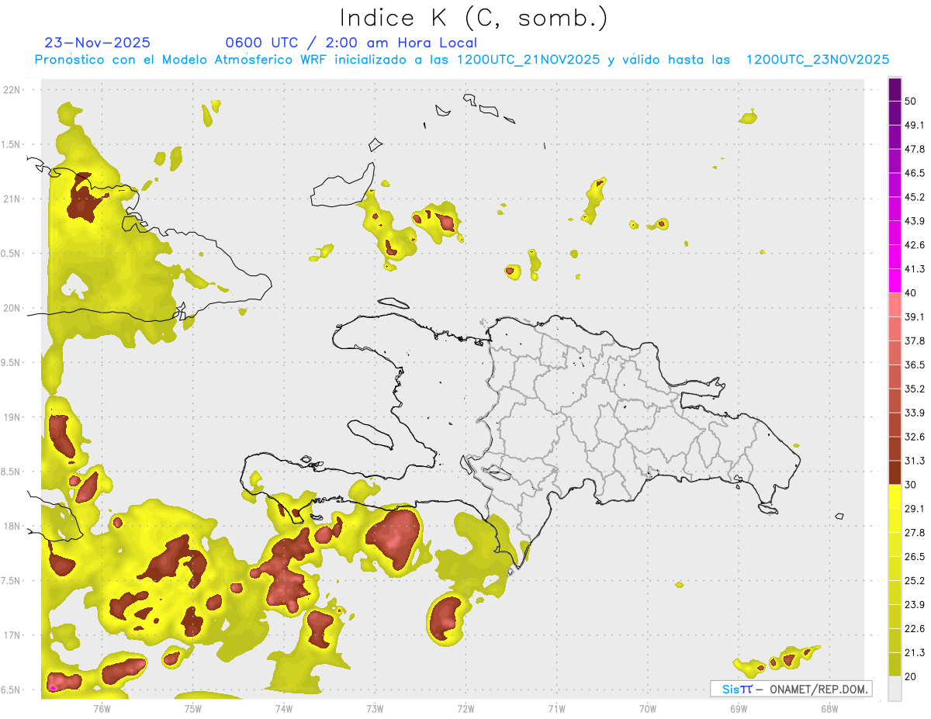The width and height of the screenshot is (931, 719).
Task: Click the '70W' longitude label
Action: tap(648, 708)
